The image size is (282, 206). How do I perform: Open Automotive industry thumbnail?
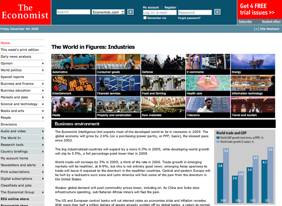[x=73, y=64]
